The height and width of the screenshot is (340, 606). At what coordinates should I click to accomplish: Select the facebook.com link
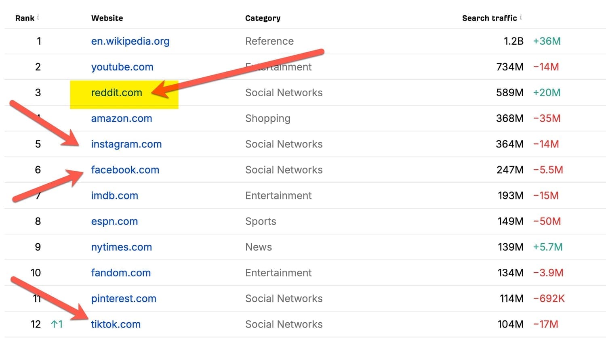(x=125, y=170)
